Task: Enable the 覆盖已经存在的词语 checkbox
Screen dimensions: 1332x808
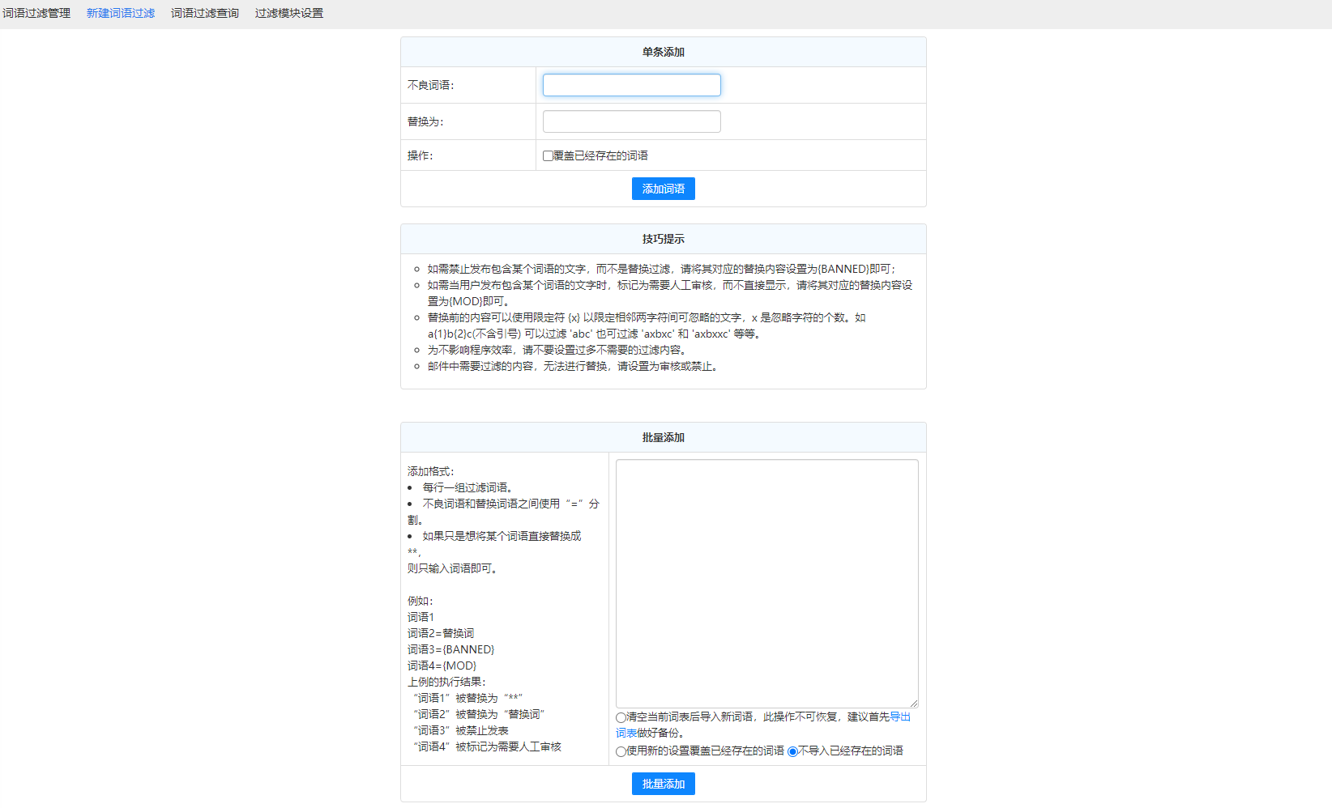Action: [549, 155]
